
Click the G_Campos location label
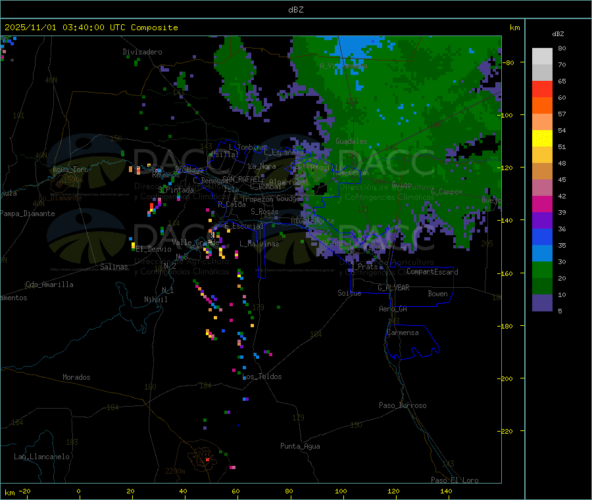click(447, 192)
